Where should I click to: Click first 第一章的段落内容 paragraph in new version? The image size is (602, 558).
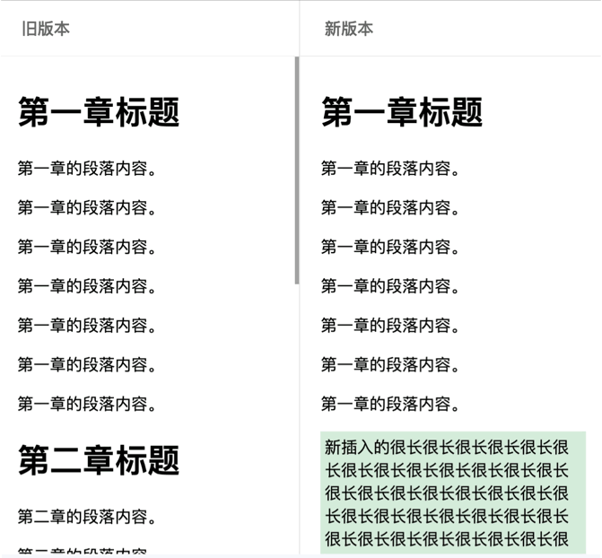click(390, 169)
